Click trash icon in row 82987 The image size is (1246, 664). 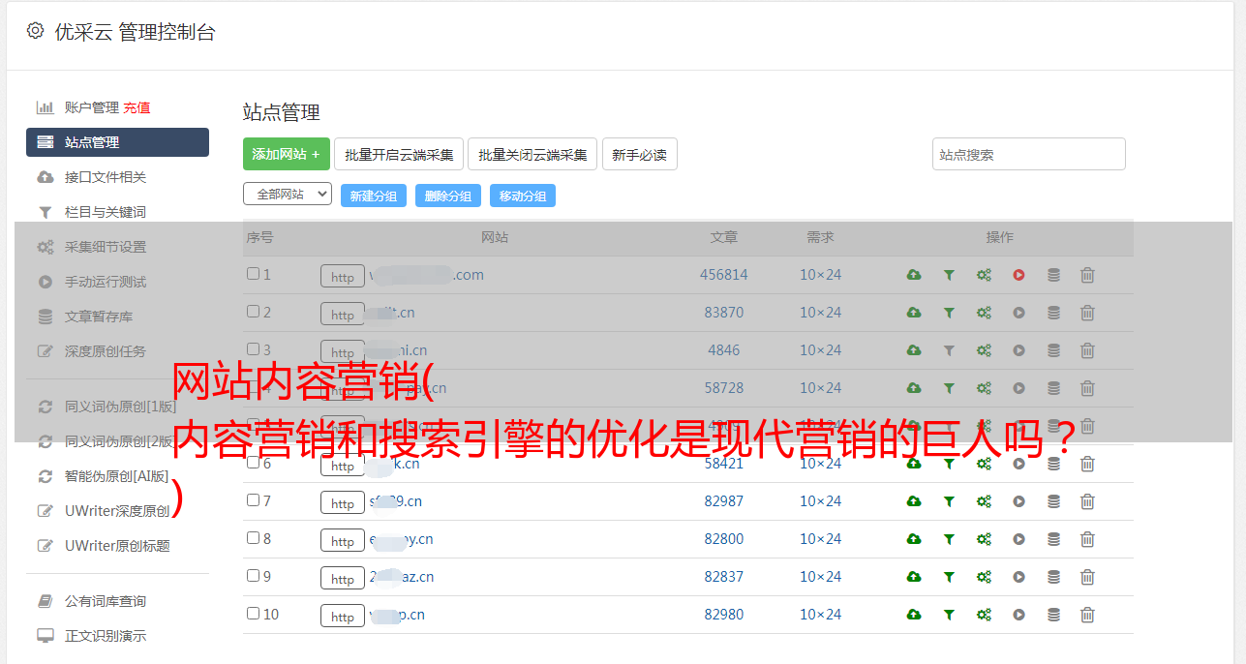[1087, 501]
